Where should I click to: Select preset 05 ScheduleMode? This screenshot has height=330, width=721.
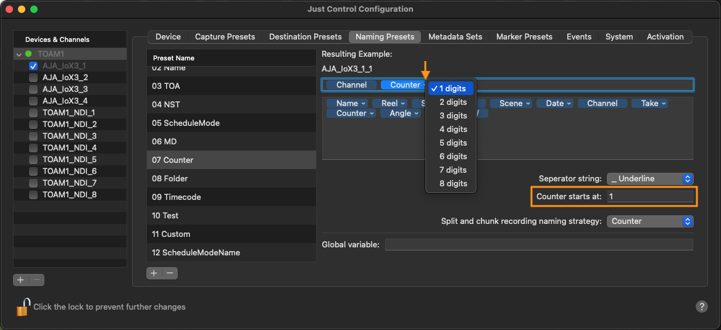point(231,123)
